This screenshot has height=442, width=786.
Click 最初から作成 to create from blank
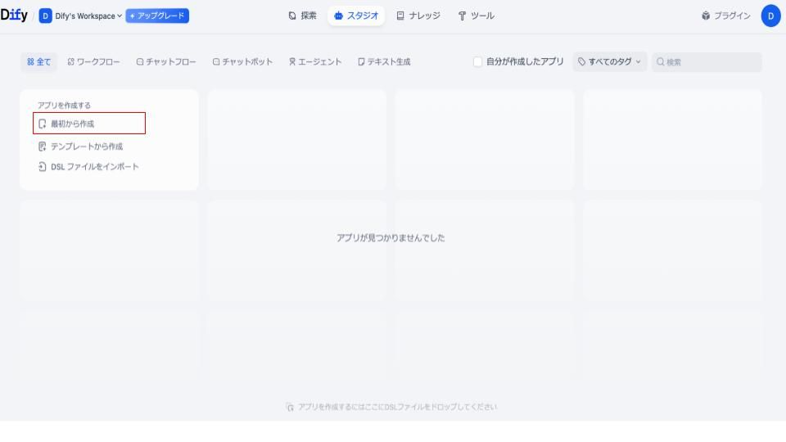click(89, 124)
